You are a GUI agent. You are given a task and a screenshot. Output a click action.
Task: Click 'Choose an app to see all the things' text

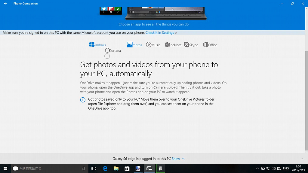(154, 24)
